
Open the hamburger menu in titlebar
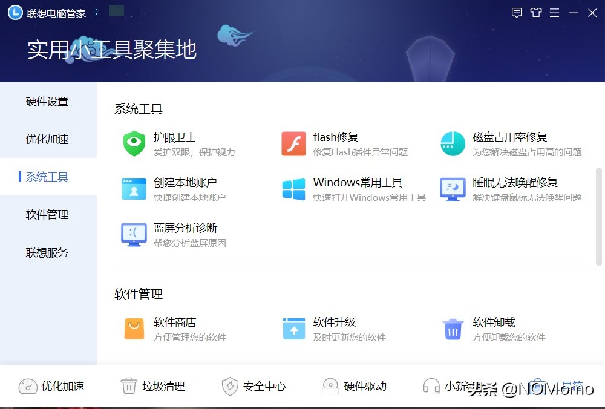[x=555, y=12]
